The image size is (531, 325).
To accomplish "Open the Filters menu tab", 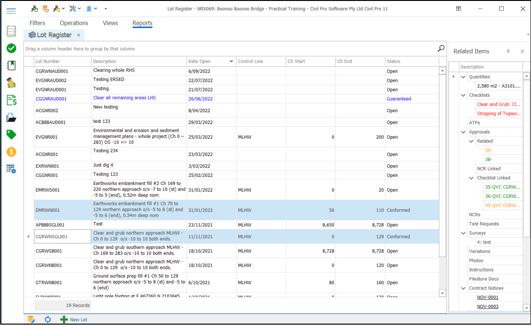I will click(37, 23).
